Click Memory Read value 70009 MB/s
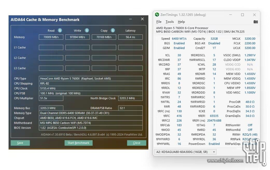270x170 pixels. pos(51,37)
